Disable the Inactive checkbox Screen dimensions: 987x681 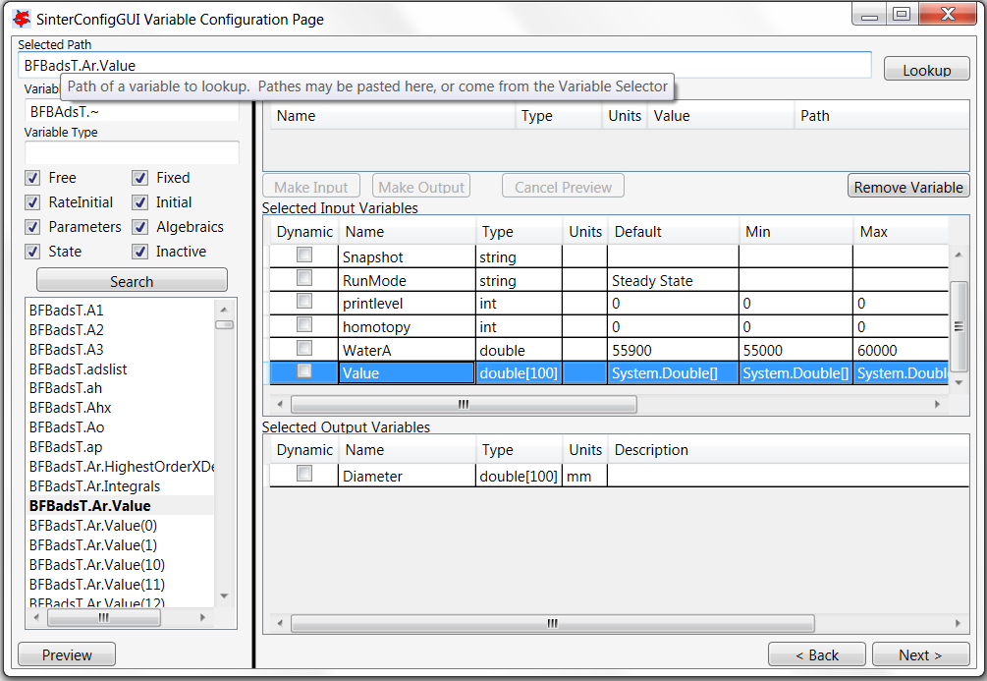coord(140,252)
